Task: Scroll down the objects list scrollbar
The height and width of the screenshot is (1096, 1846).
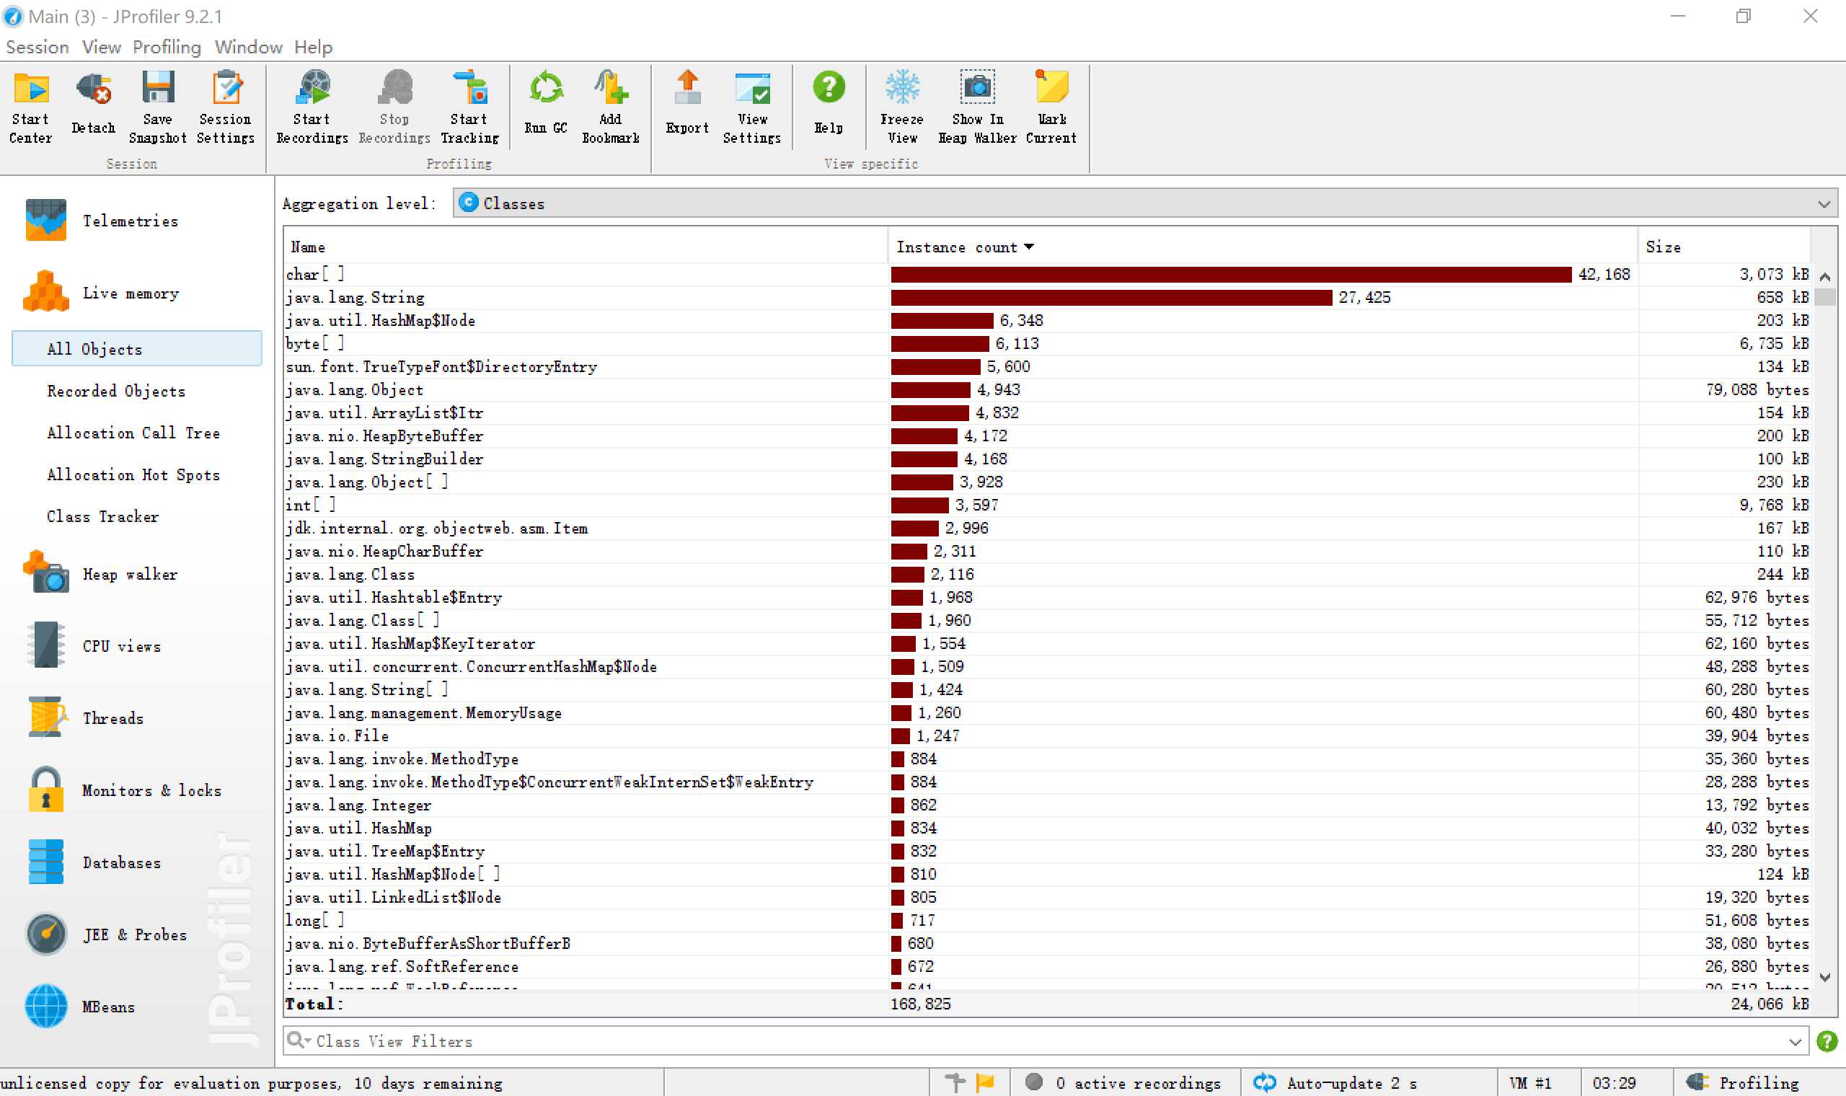Action: [1828, 978]
